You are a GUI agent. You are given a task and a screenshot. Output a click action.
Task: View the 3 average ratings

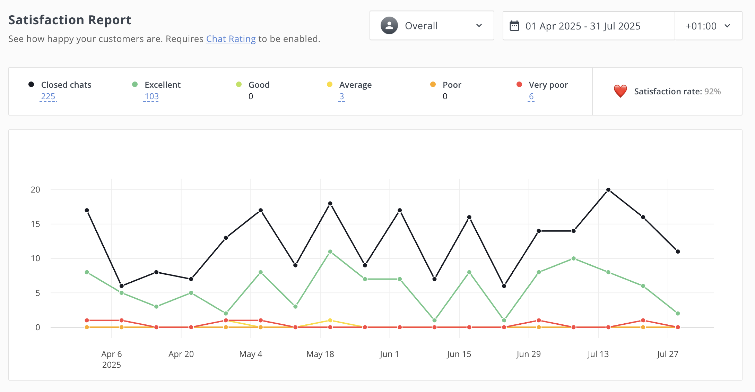tap(341, 96)
